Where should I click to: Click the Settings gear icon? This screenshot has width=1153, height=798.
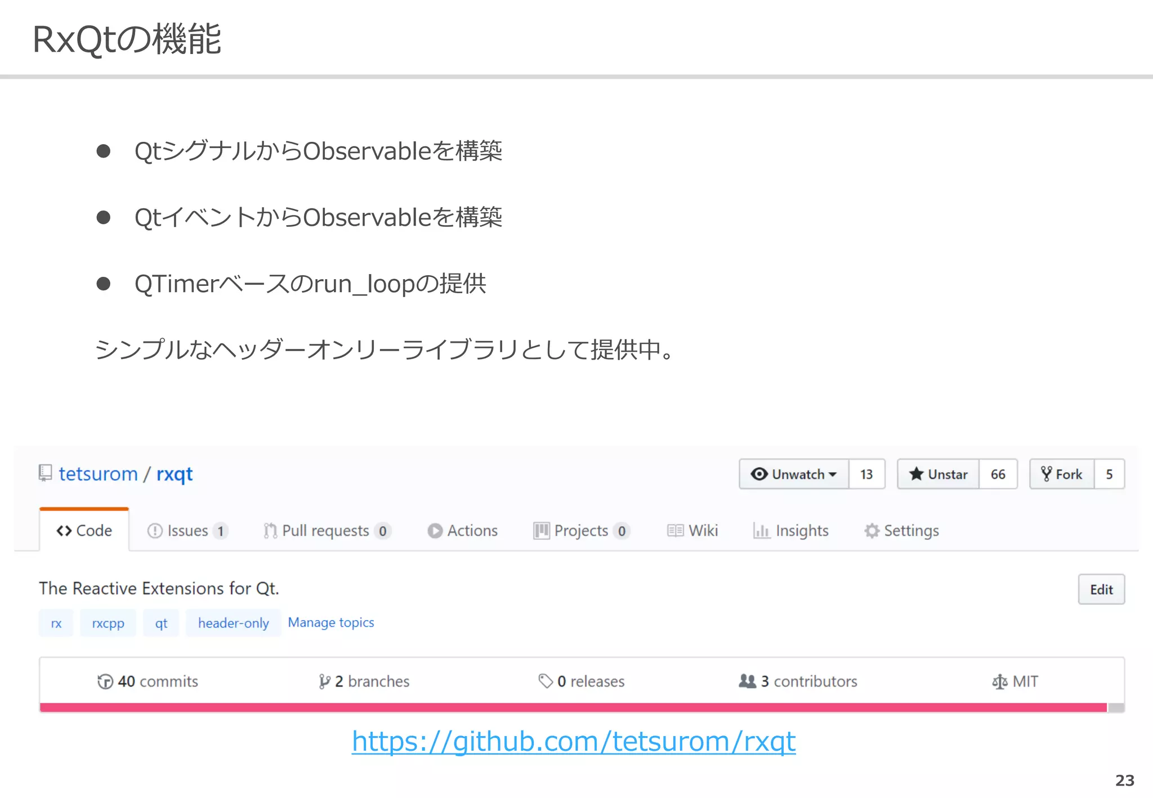coord(872,531)
